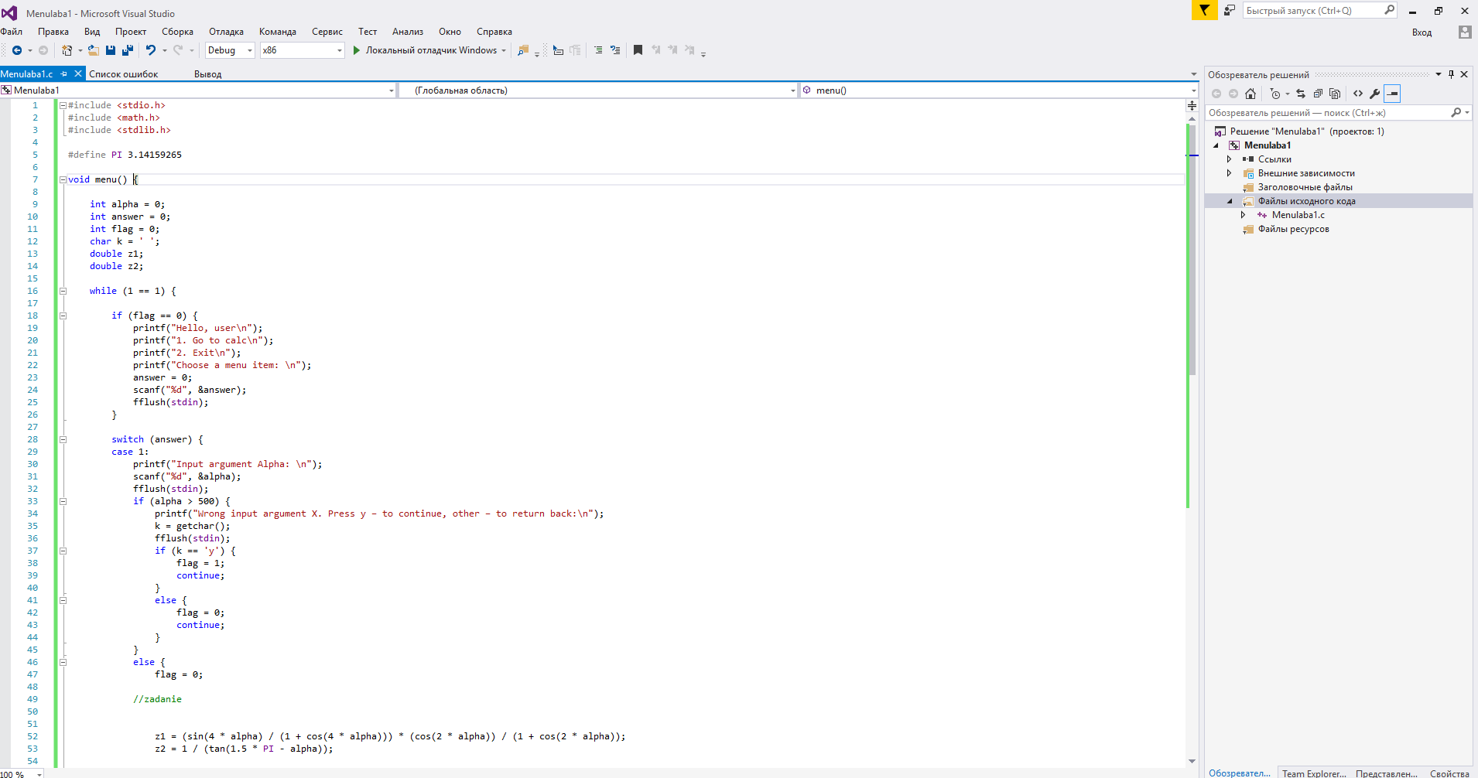Open the debugger target dropdown arrow
Viewport: 1478px width, 778px height.
coord(504,50)
